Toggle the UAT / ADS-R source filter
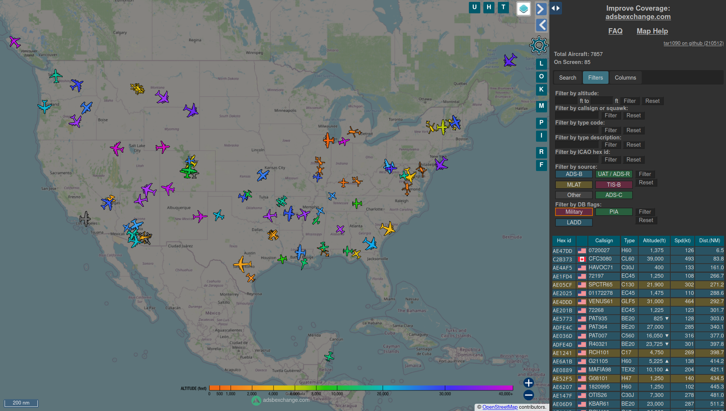 tap(613, 174)
